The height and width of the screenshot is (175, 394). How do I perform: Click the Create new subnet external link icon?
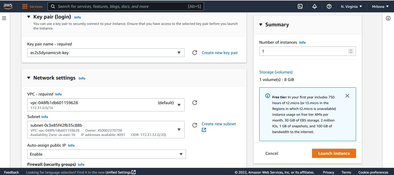coord(204,130)
